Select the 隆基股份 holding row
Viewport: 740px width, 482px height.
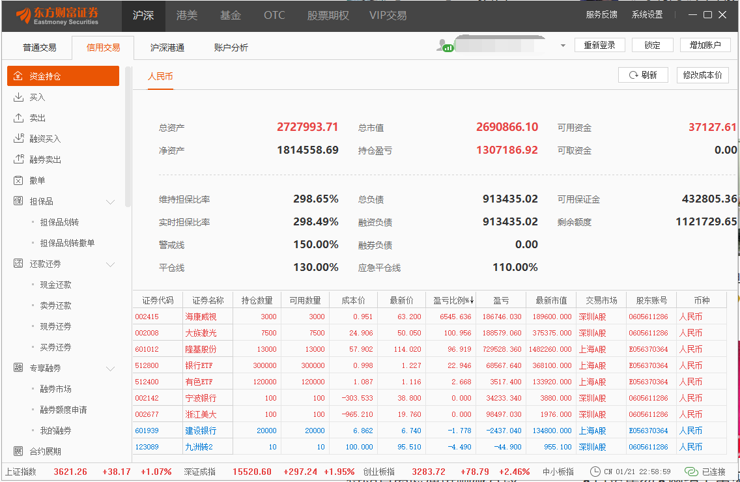201,349
